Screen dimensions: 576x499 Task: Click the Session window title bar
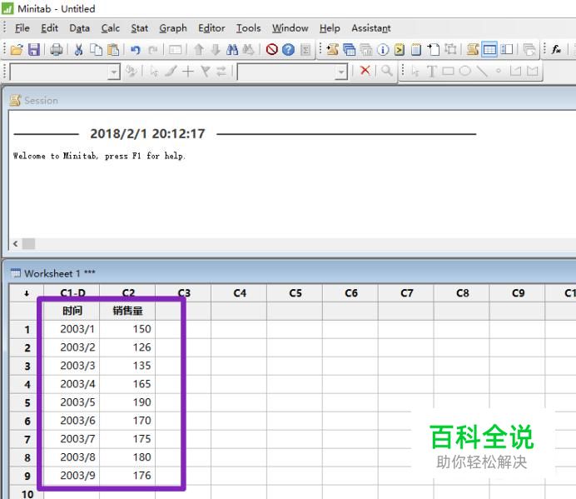click(291, 100)
